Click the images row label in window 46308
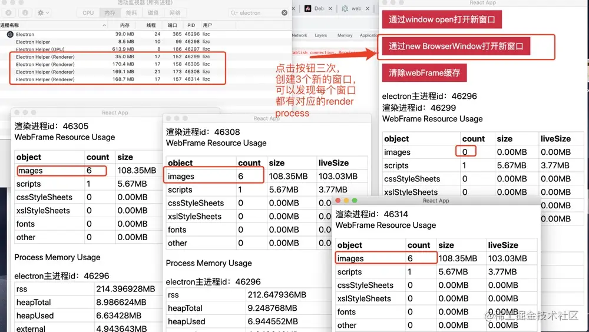 coord(181,177)
